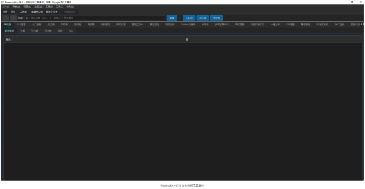Restore down the ReverseKit window
The width and height of the screenshot is (365, 189).
pyautogui.click(x=352, y=2)
